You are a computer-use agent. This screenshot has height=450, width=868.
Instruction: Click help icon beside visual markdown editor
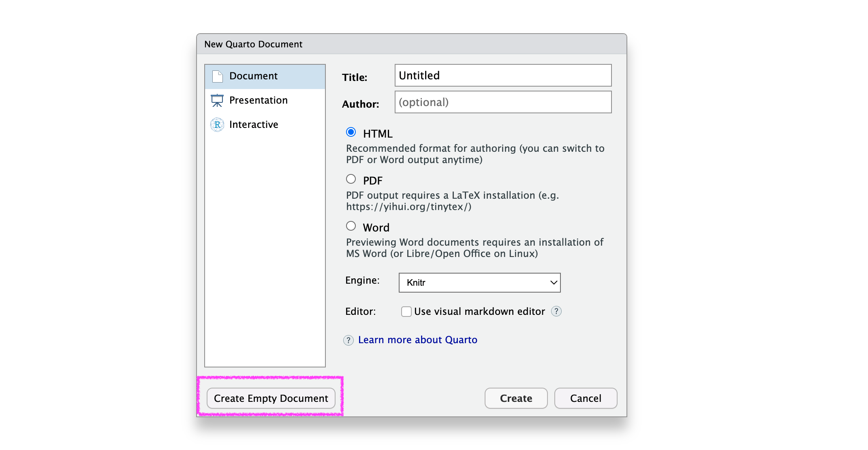(x=556, y=311)
